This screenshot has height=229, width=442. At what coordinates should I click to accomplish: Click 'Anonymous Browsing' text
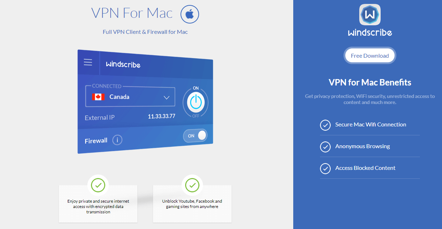[362, 146]
